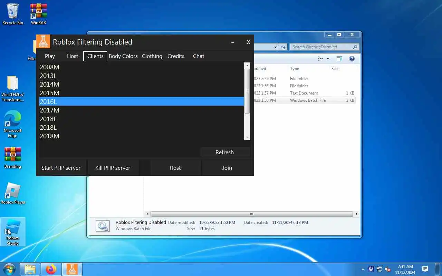This screenshot has width=442, height=276.
Task: Select the Win21H2to7 Transform folder icon
Action: click(x=13, y=89)
